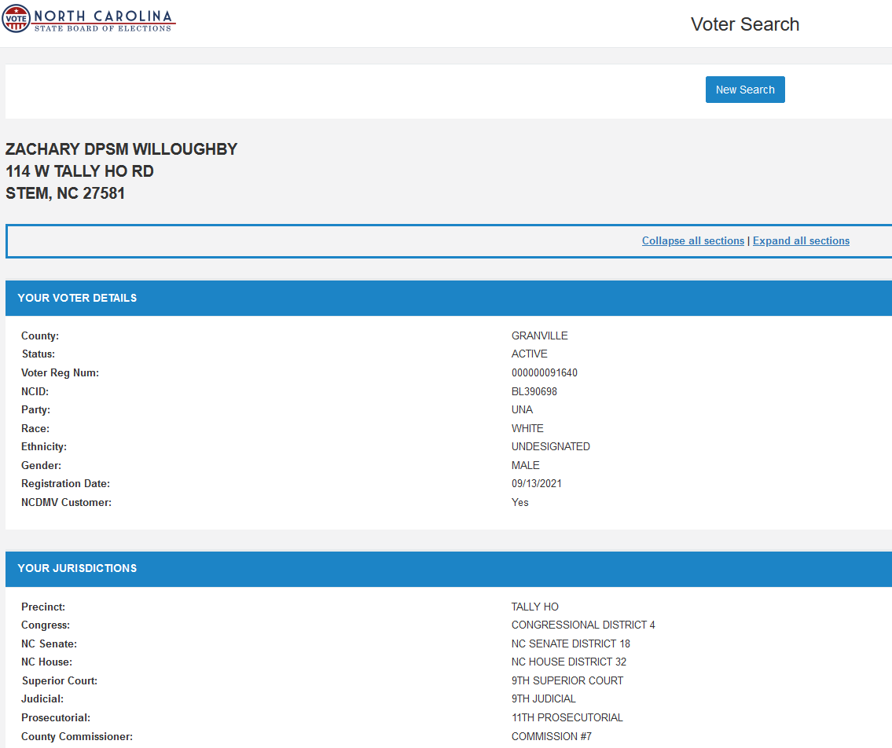This screenshot has height=748, width=892.
Task: Collapse the YOUR VOTER DETAILS section header
Action: [449, 298]
